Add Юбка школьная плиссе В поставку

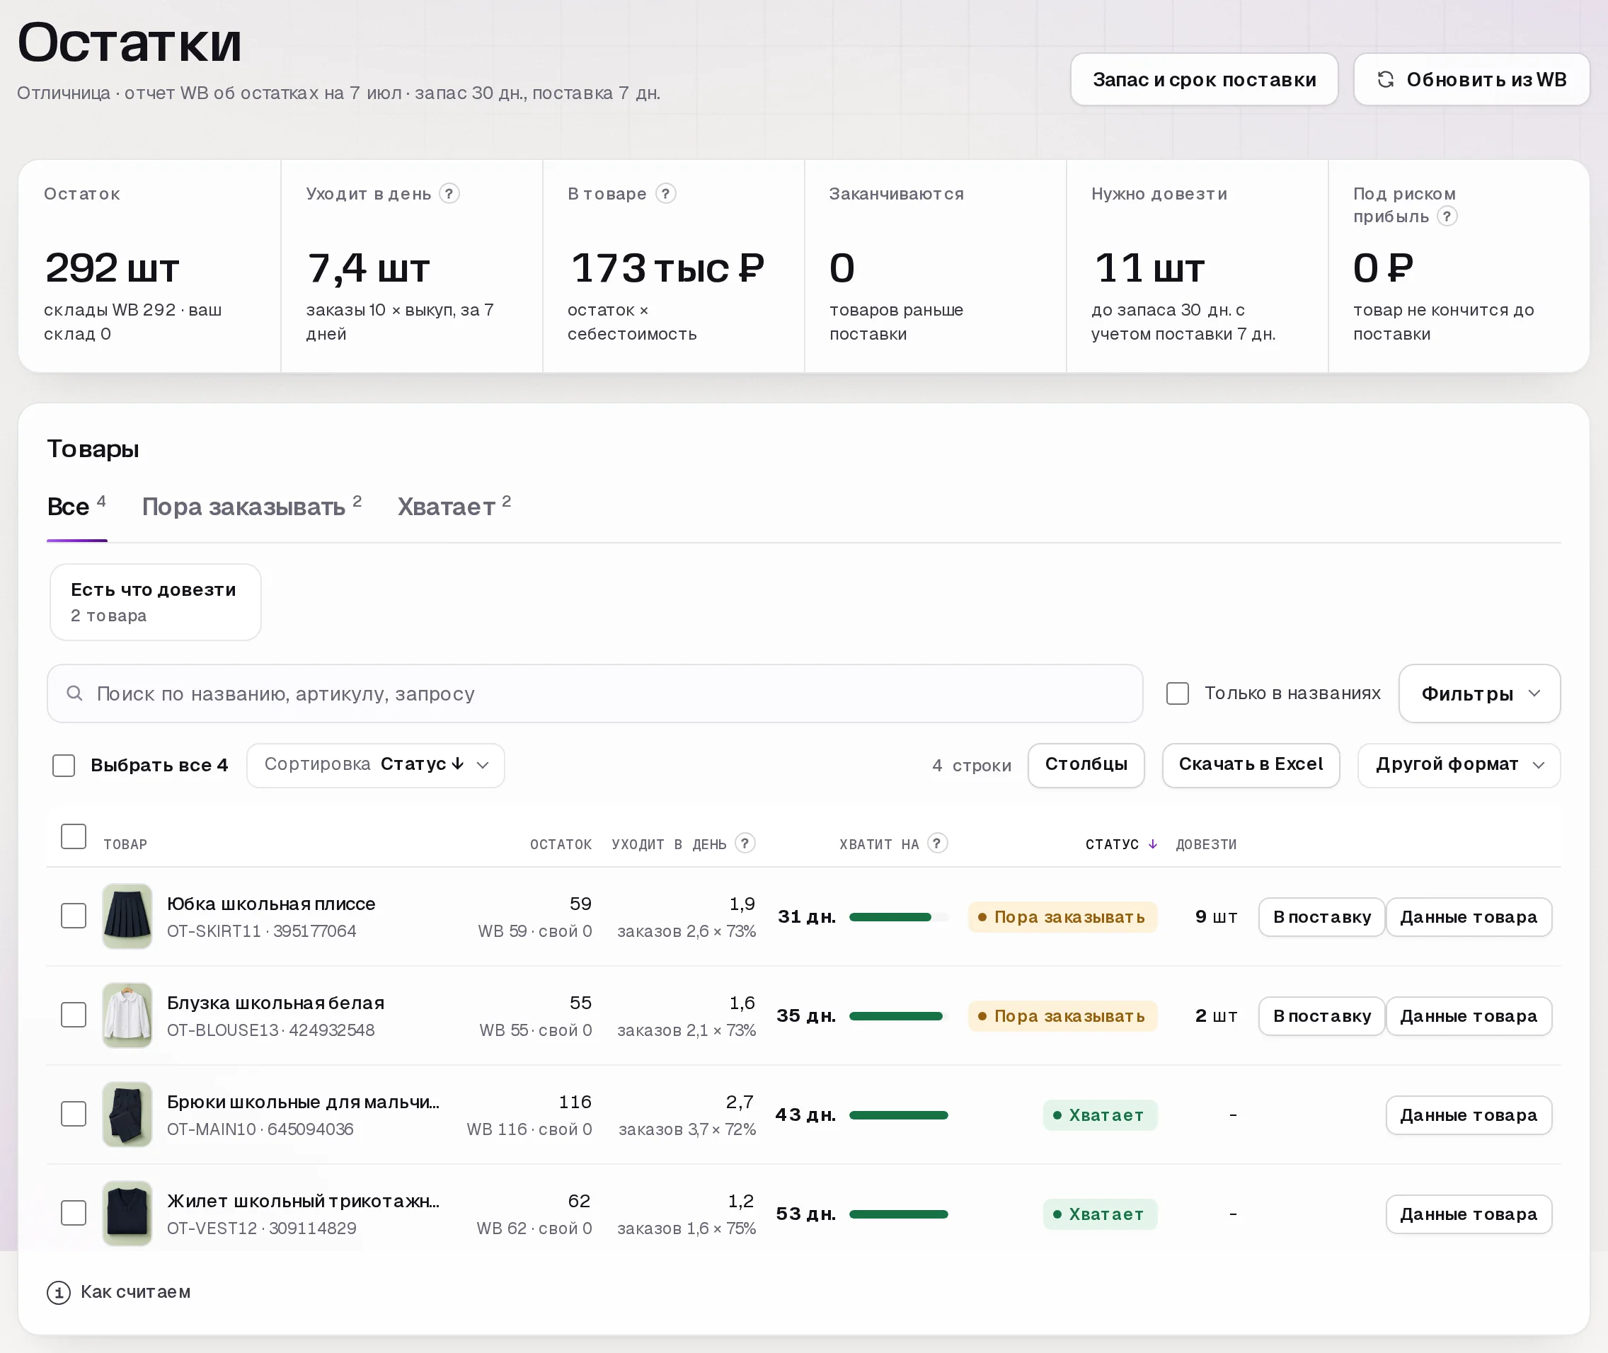tap(1322, 917)
